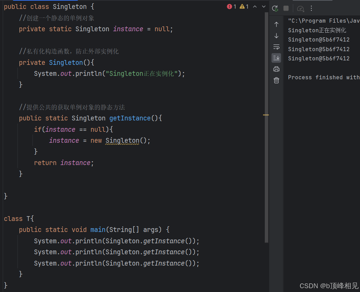
Task: Go to next highlighted problem chevron
Action: [x=264, y=7]
